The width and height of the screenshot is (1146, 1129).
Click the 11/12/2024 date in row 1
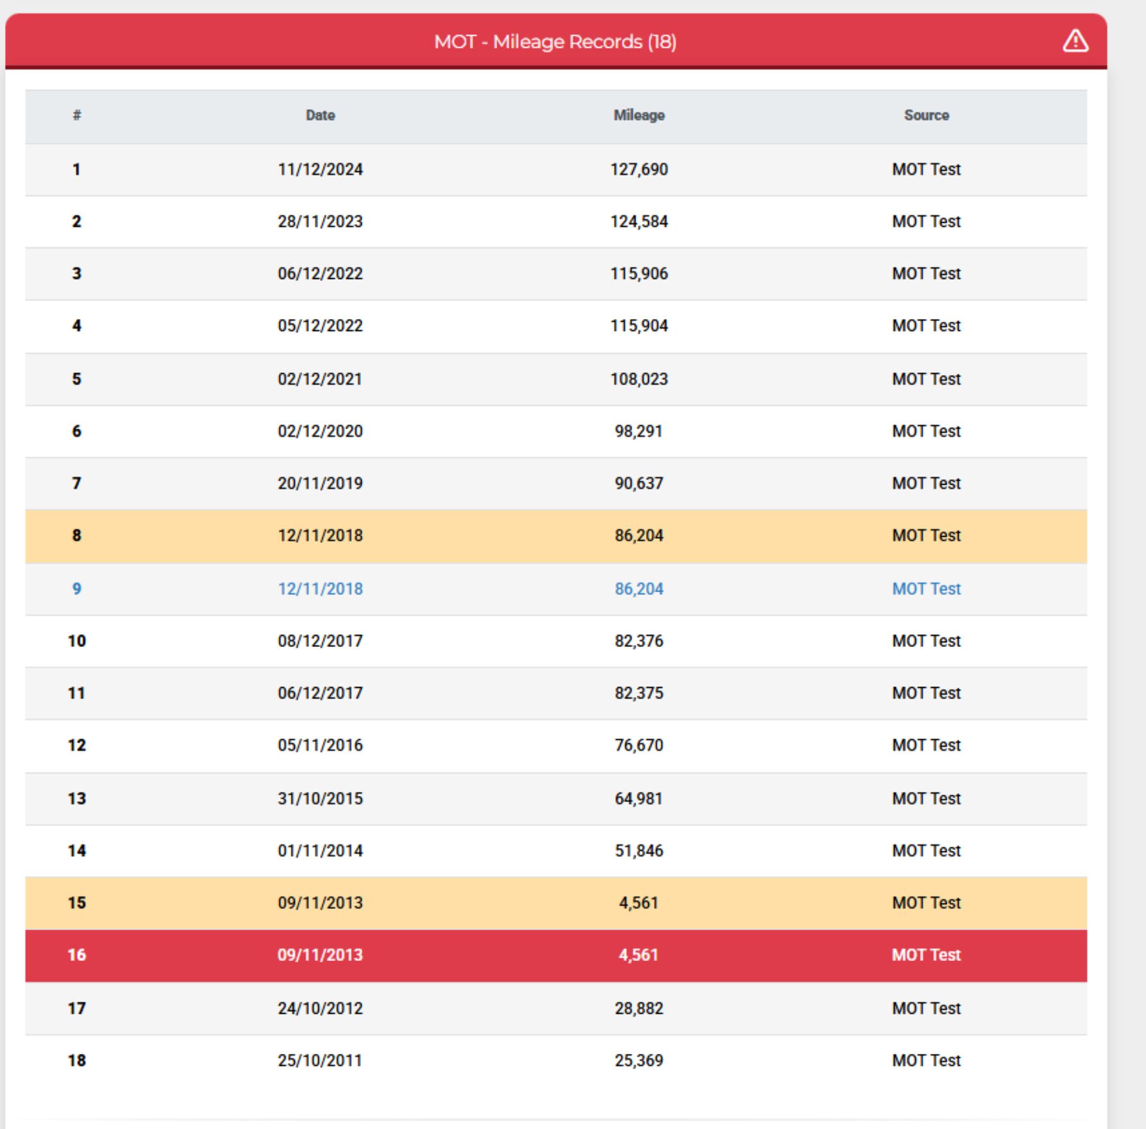(x=320, y=170)
